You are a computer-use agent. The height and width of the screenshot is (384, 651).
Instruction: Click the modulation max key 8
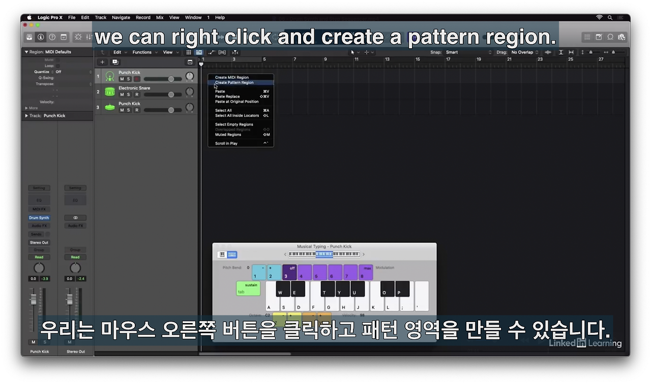[x=366, y=272]
